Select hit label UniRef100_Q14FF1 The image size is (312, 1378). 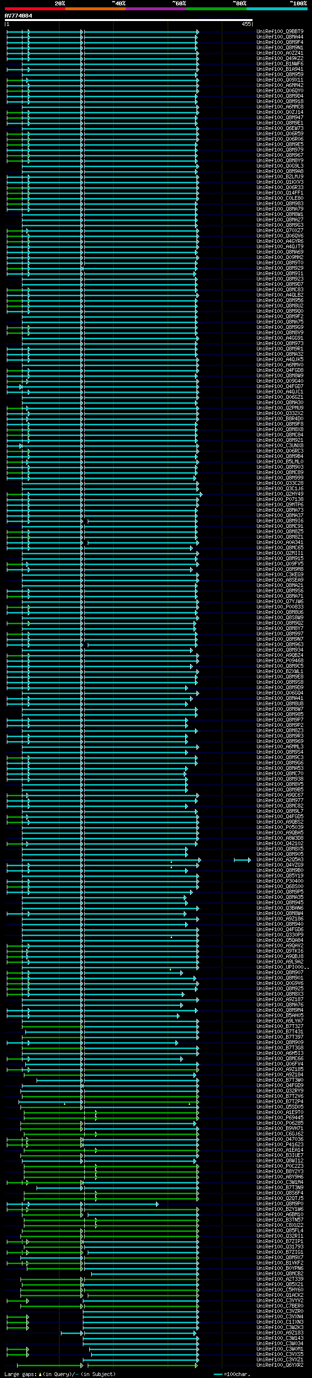[x=280, y=193]
